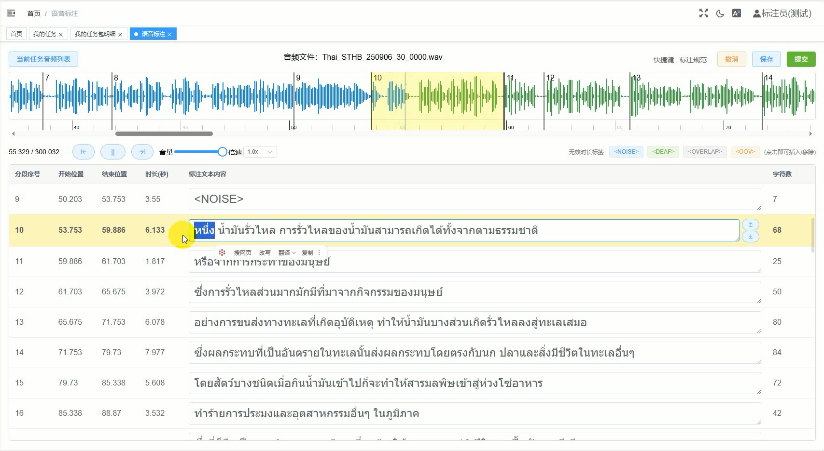The image size is (824, 451).
Task: Switch to the 我的任务 tab
Action: [x=44, y=34]
